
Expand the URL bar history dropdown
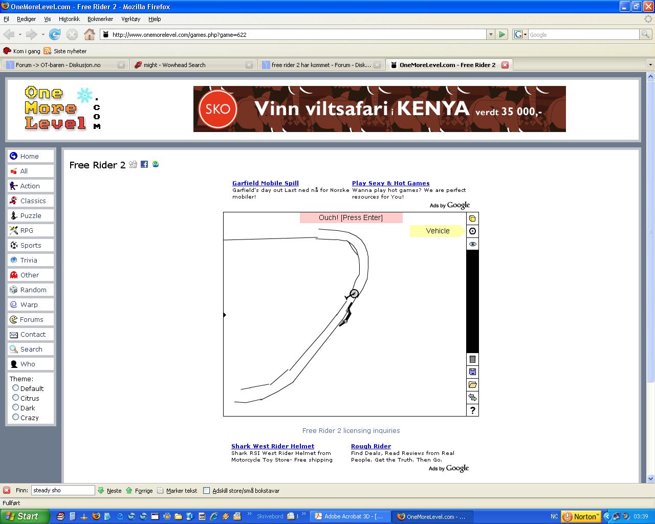click(x=491, y=35)
